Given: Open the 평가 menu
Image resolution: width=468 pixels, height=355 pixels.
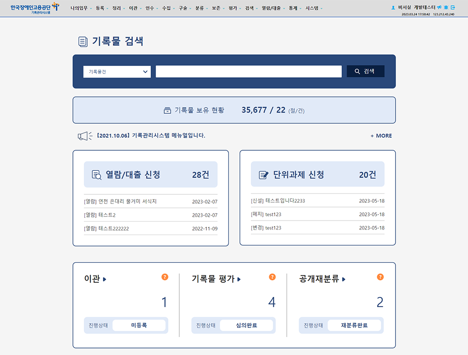Looking at the screenshot, I should tap(234, 8).
